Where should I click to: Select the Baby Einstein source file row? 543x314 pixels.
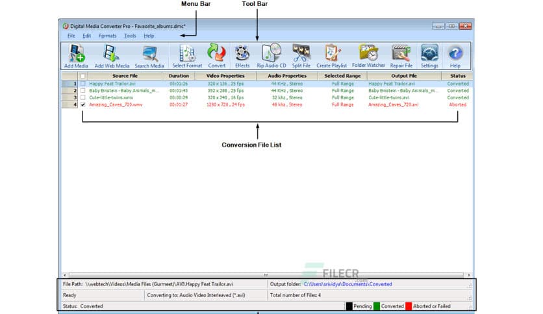[x=124, y=91]
